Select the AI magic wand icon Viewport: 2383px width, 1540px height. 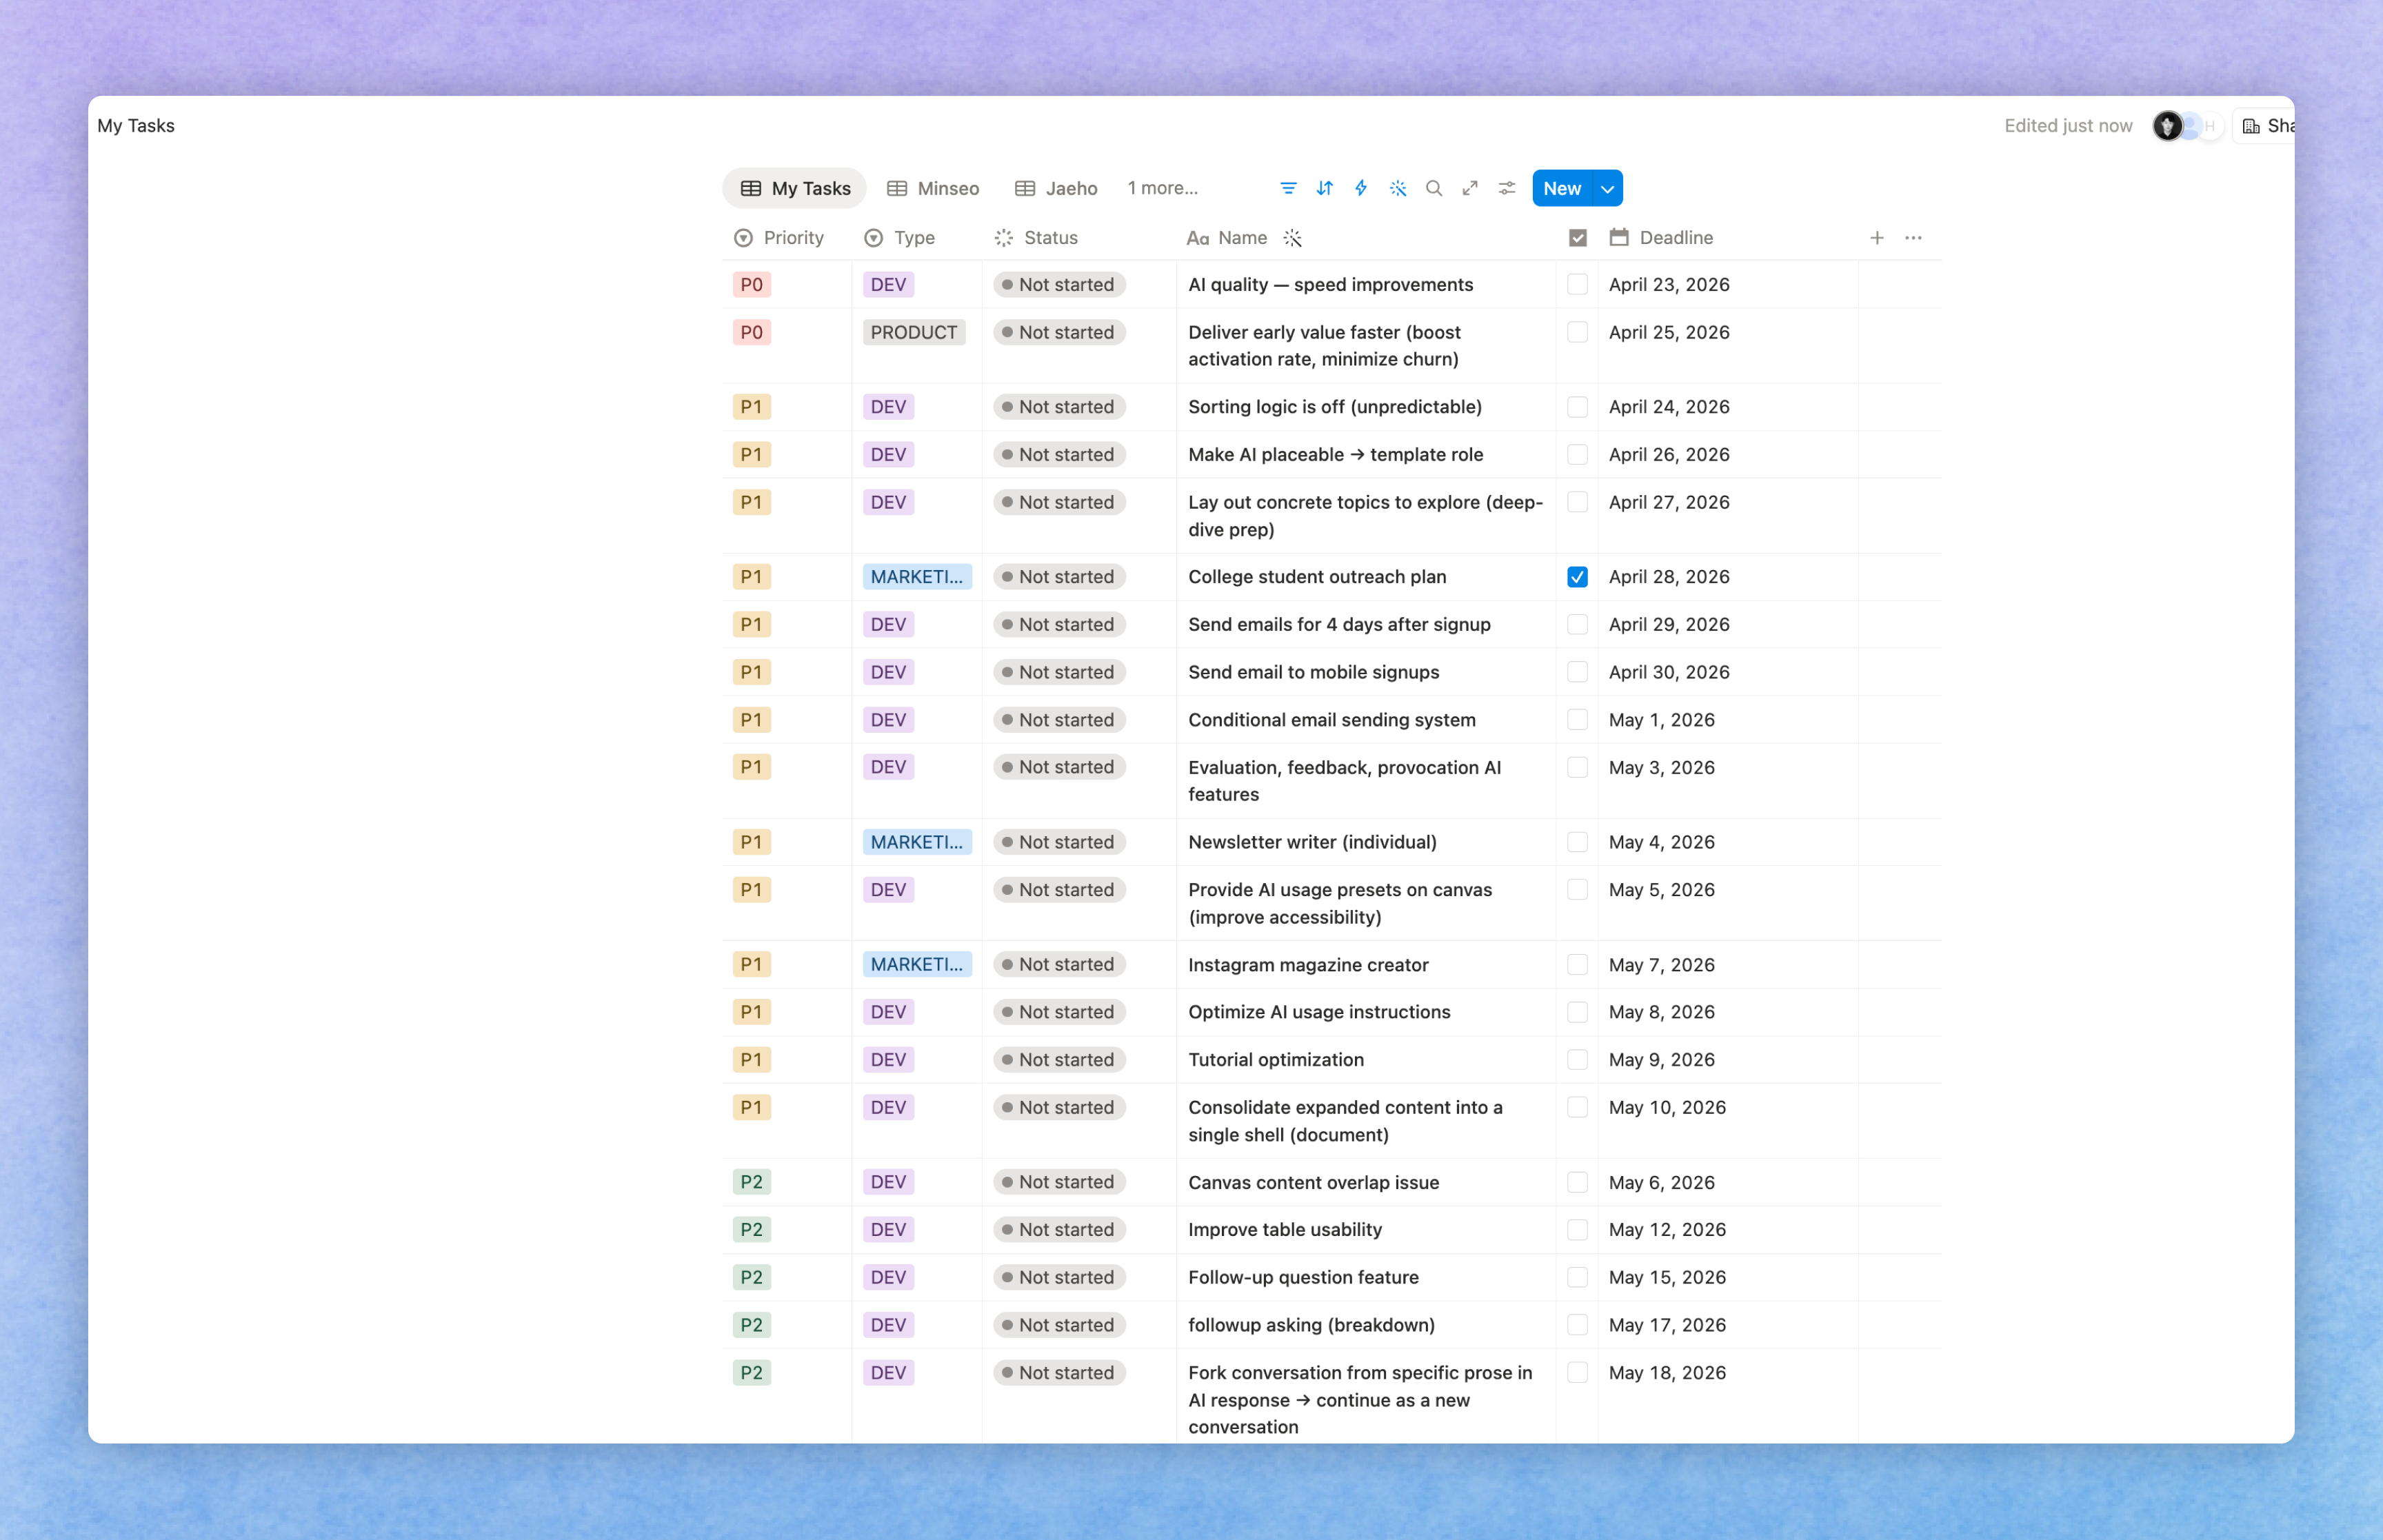point(1398,188)
